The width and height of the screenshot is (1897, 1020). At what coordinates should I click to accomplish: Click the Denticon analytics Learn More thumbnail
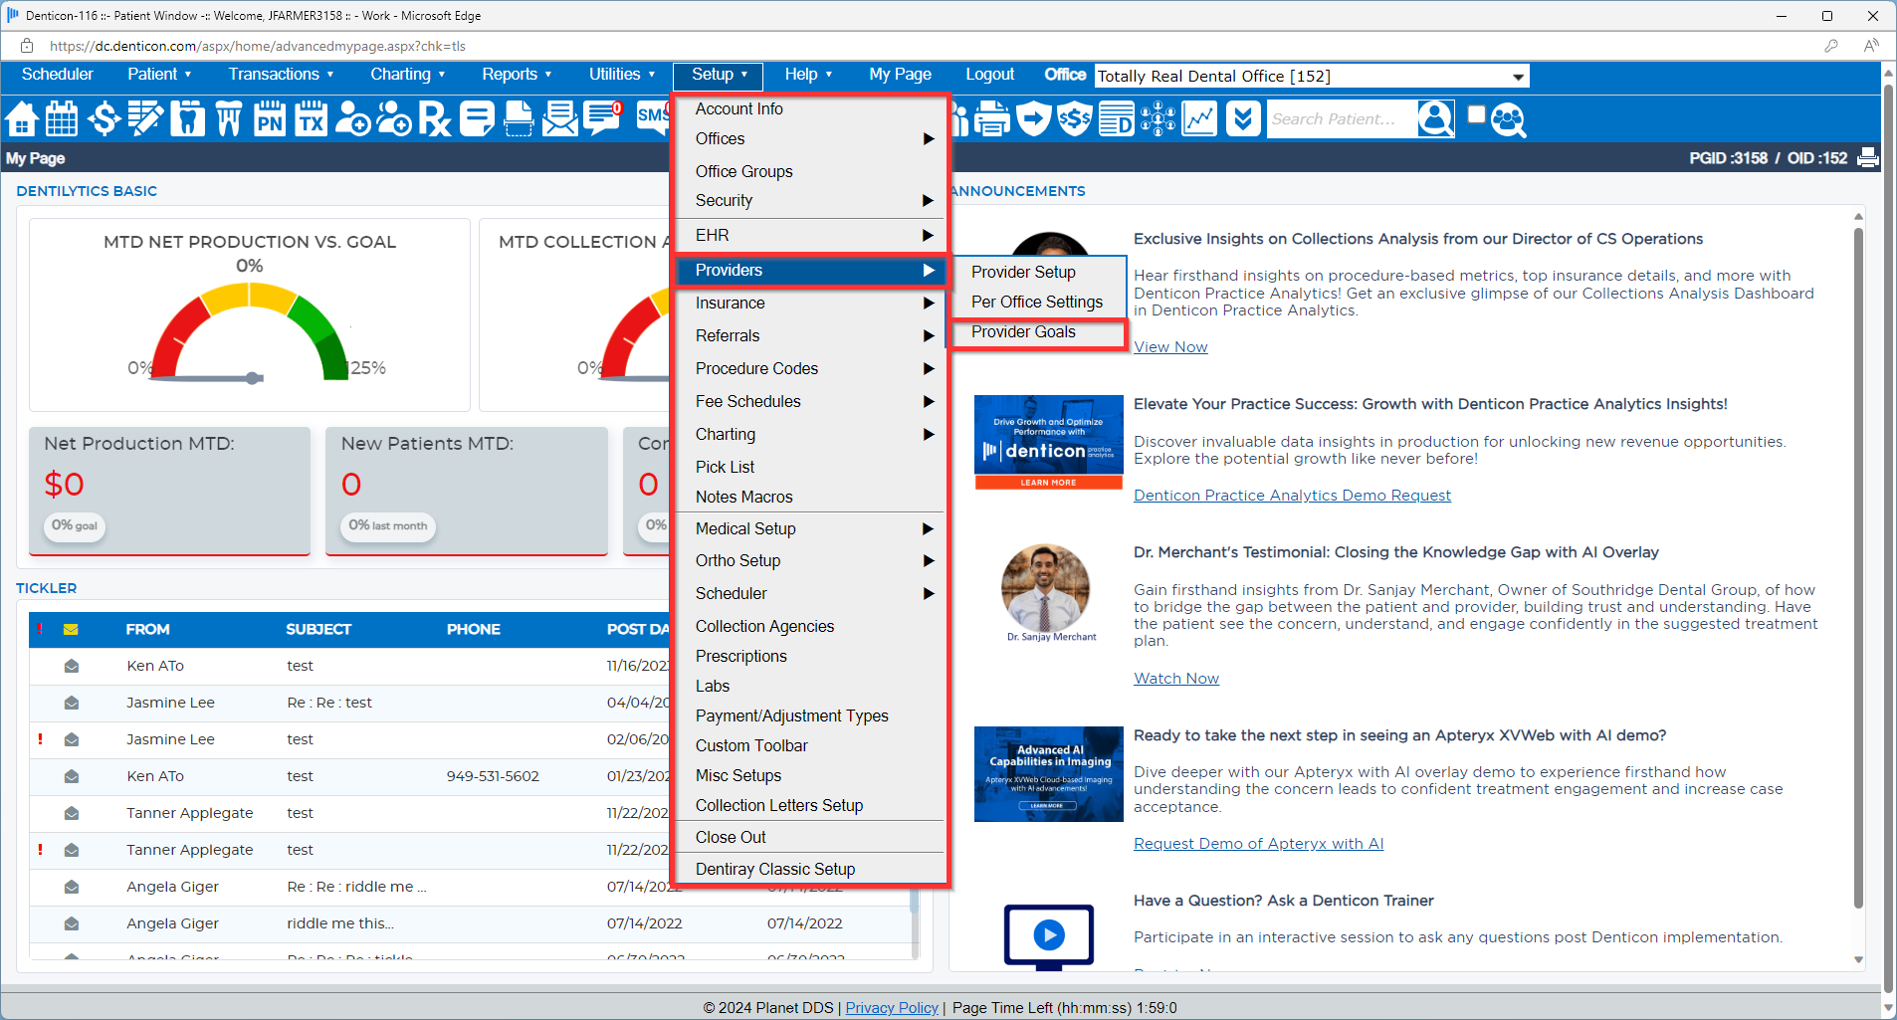[1048, 443]
